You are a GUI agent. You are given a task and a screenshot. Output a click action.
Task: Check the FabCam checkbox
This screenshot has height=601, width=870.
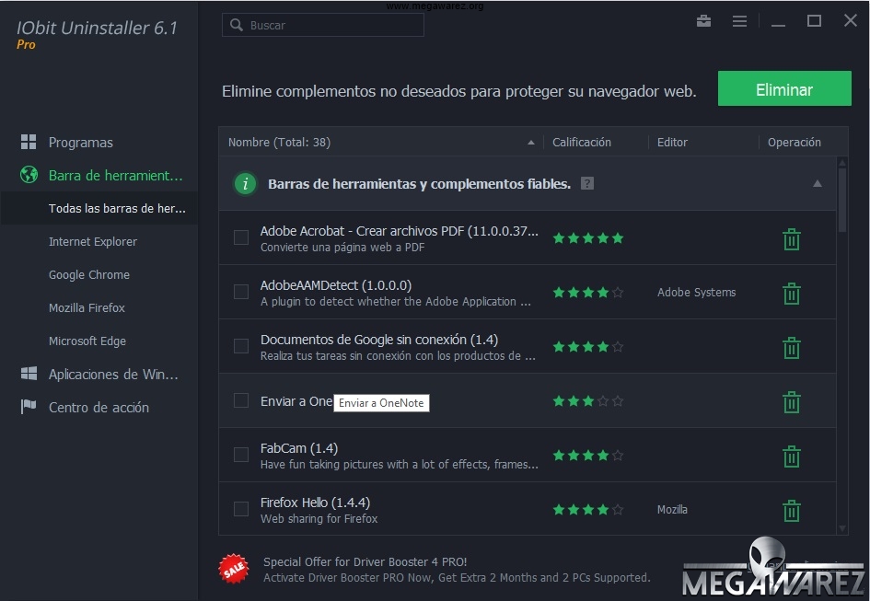pyautogui.click(x=241, y=455)
